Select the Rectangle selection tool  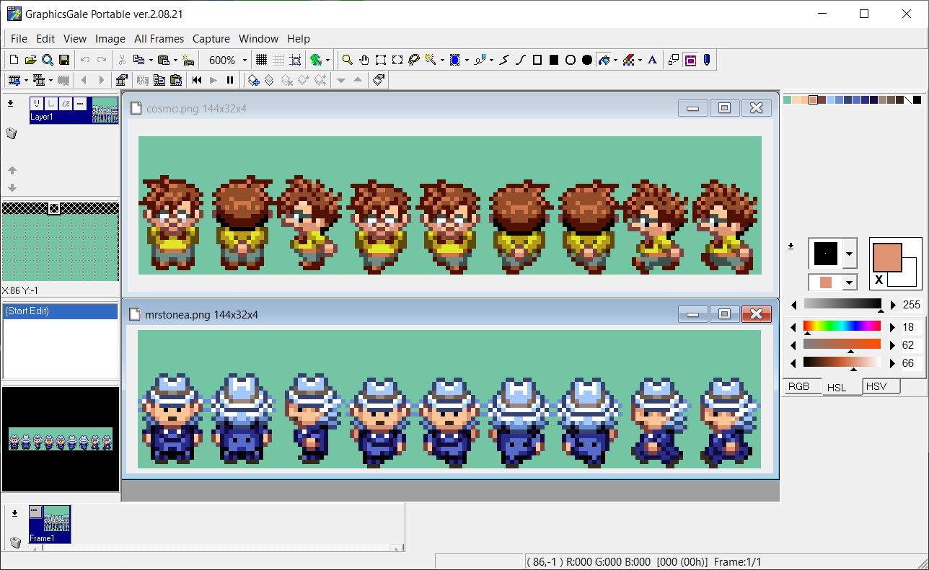click(381, 60)
